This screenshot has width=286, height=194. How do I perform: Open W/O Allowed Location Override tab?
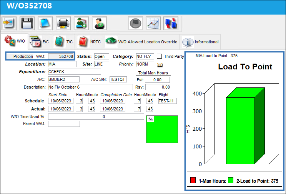click(141, 42)
